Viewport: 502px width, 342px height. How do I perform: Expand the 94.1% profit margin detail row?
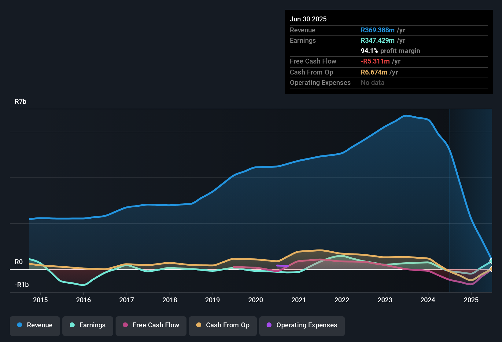coord(390,51)
